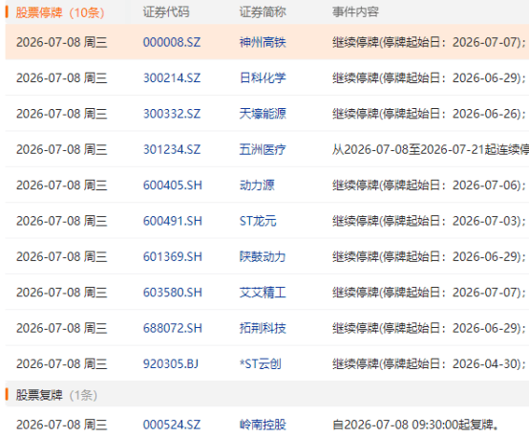Viewport: 529px width, 437px height.
Task: Click 动力源 event text 继续停牌 2026-07-06
Action: click(429, 186)
